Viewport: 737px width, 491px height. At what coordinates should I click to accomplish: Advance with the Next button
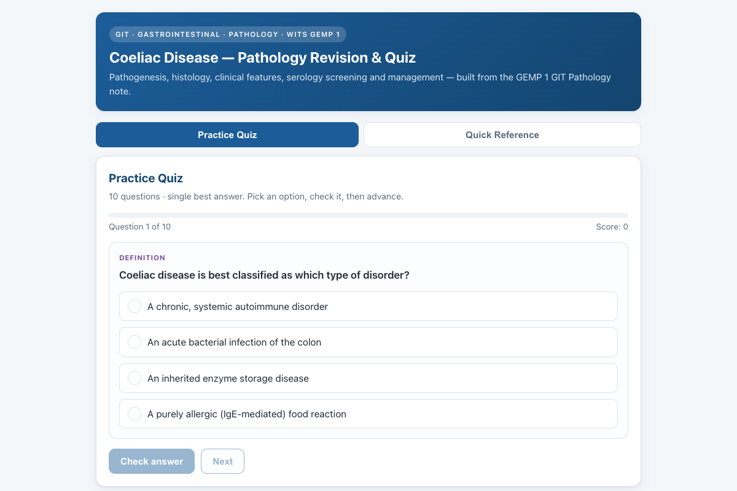click(222, 462)
